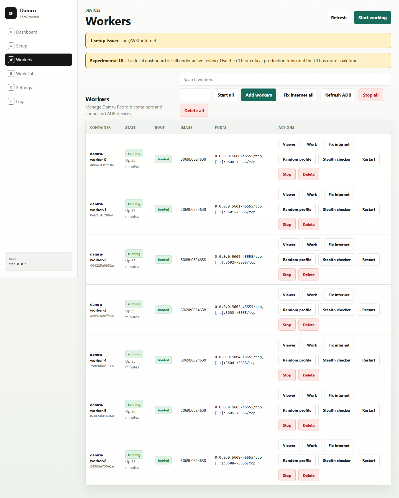Click the CONTAINER column header
The width and height of the screenshot is (399, 498).
pyautogui.click(x=100, y=128)
